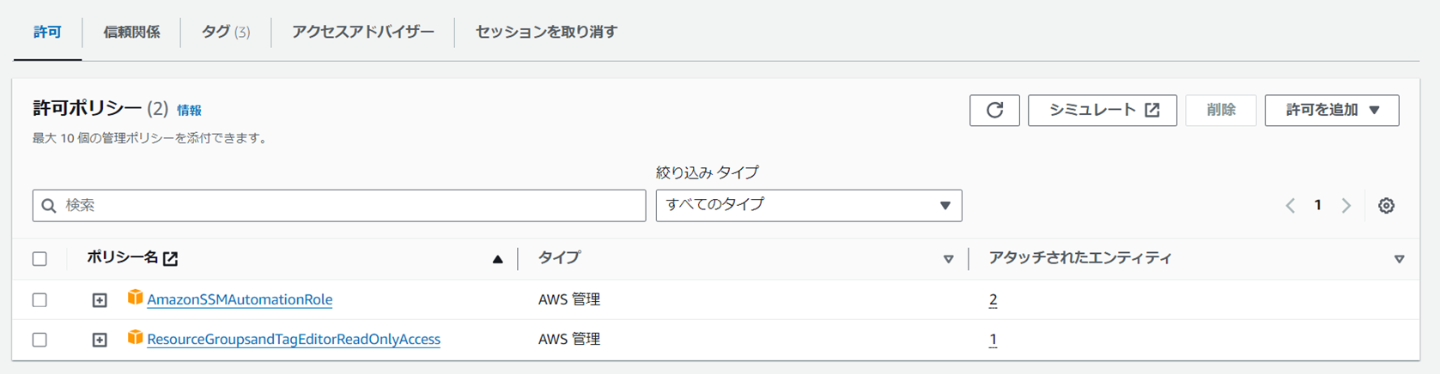Click the orange policy icon for AmazonSSMAutomationRole
The height and width of the screenshot is (374, 1440).
(x=135, y=298)
